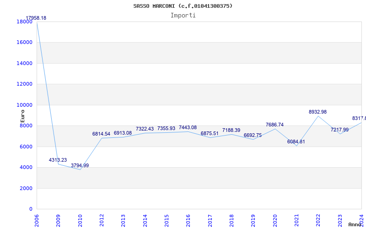The width and height of the screenshot is (366, 229).
Task: Select the 6875.51 data label
Action: (x=210, y=133)
